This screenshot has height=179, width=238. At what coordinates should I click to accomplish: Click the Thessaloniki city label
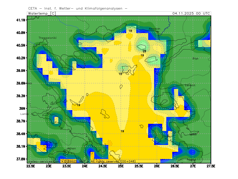pos(48,38)
